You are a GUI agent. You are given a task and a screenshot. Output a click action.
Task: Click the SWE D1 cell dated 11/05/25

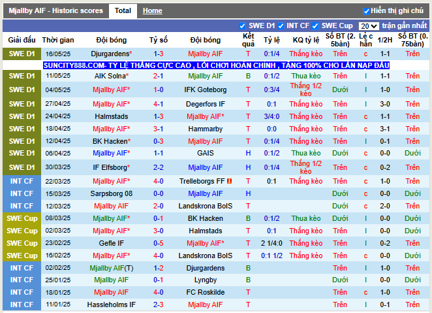[22, 76]
